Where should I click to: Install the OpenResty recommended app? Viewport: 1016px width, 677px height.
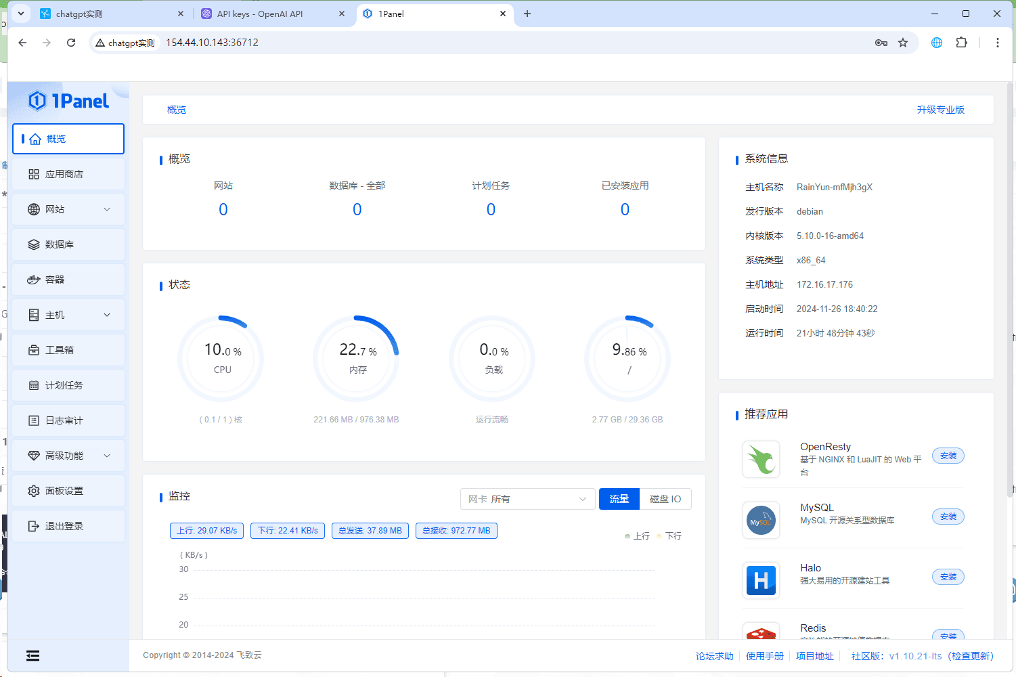948,456
